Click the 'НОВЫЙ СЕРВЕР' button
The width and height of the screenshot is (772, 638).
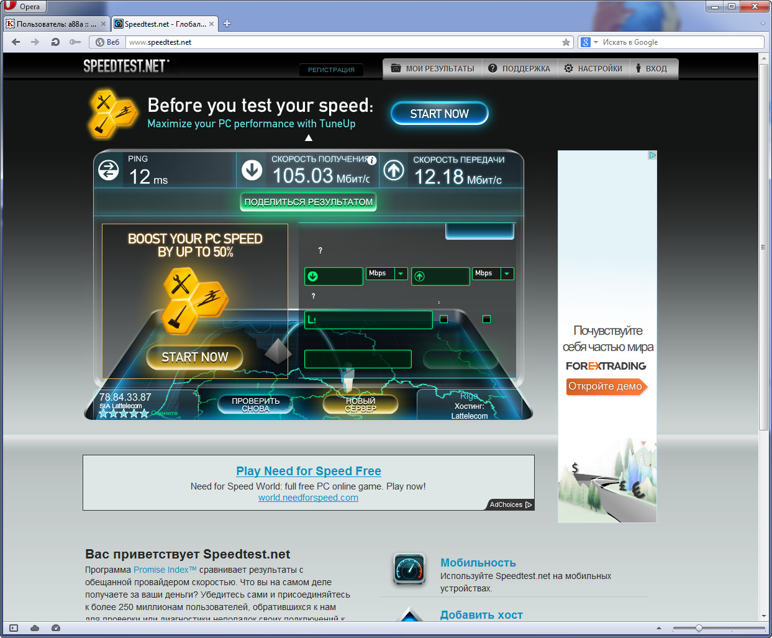[361, 405]
